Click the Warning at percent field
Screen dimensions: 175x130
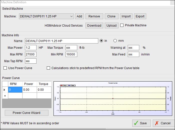pyautogui.click(x=133, y=48)
